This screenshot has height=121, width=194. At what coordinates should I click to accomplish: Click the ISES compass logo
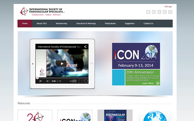[24, 11]
